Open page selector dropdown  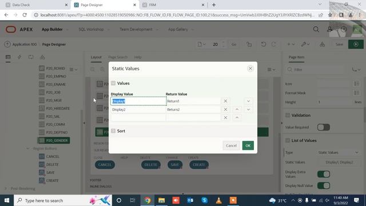202,45
